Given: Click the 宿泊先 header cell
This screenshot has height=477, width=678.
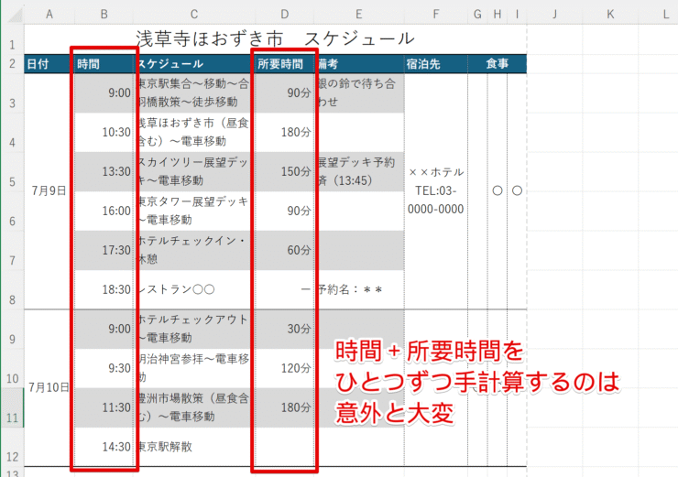Looking at the screenshot, I should (x=435, y=64).
